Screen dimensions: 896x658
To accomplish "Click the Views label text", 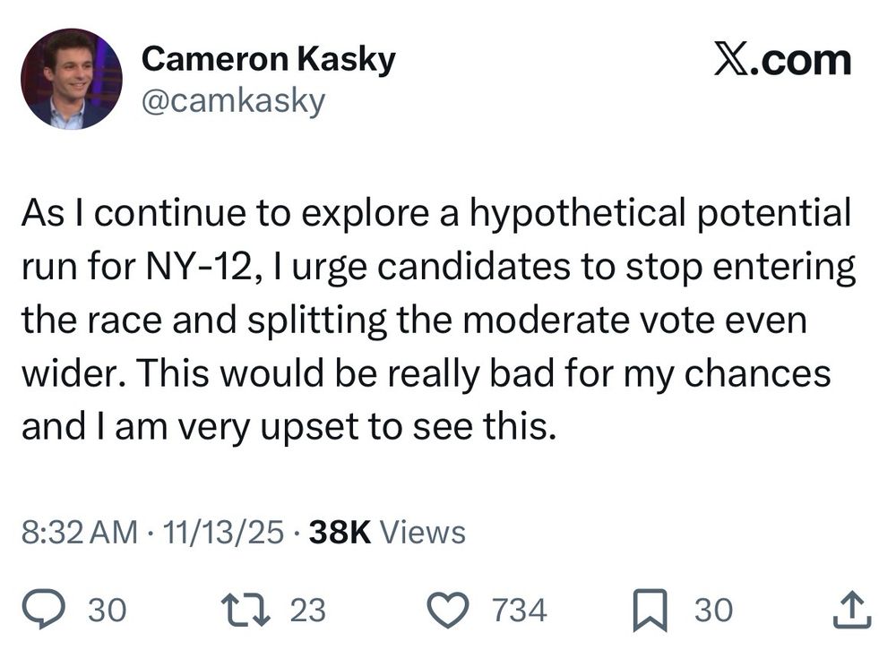I will tap(423, 532).
